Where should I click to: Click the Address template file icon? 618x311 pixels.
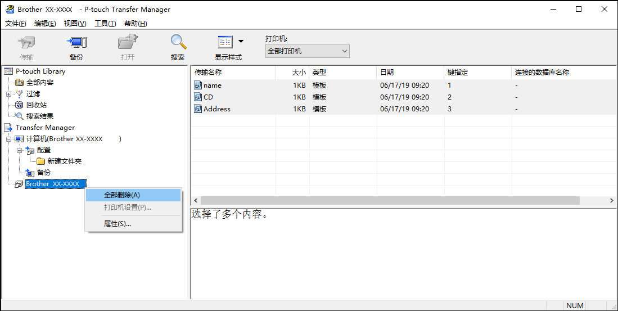[x=198, y=109]
